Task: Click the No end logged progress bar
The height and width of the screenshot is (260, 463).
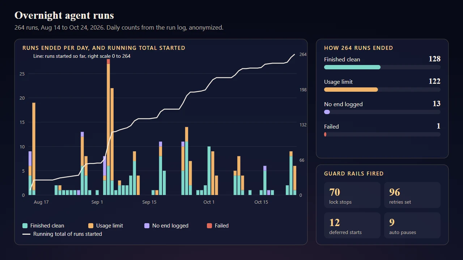Action: 382,112
